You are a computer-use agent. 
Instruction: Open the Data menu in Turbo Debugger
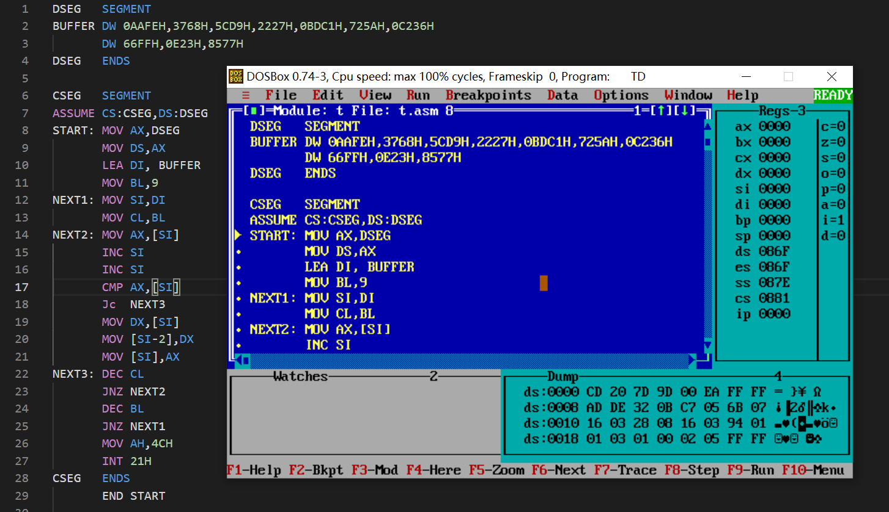(563, 95)
